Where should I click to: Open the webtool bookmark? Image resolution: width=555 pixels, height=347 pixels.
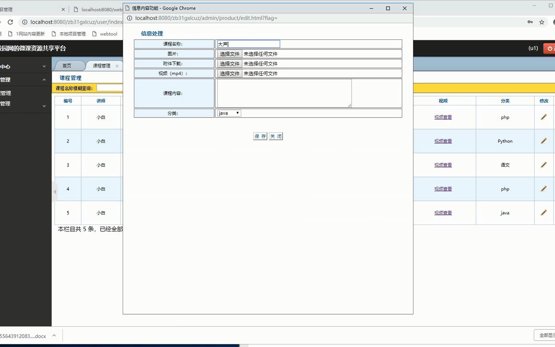109,33
